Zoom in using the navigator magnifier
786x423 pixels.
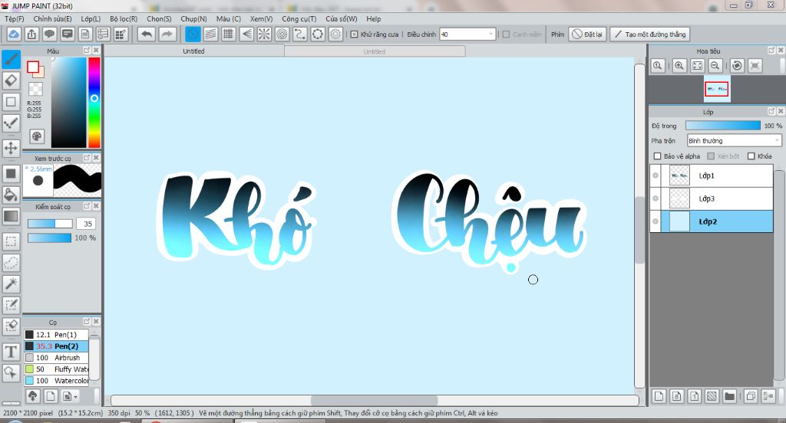click(x=679, y=66)
